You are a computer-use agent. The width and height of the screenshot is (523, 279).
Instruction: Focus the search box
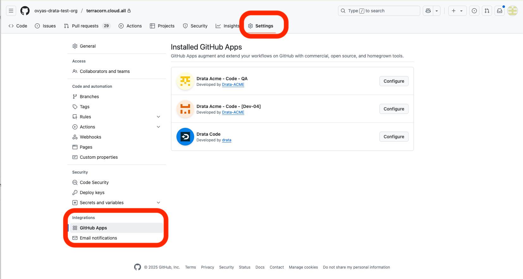pyautogui.click(x=379, y=11)
